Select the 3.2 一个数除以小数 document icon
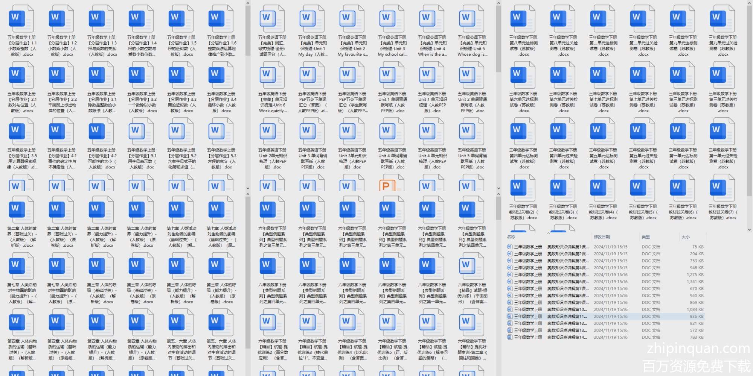This screenshot has width=753, height=376. coord(141,75)
